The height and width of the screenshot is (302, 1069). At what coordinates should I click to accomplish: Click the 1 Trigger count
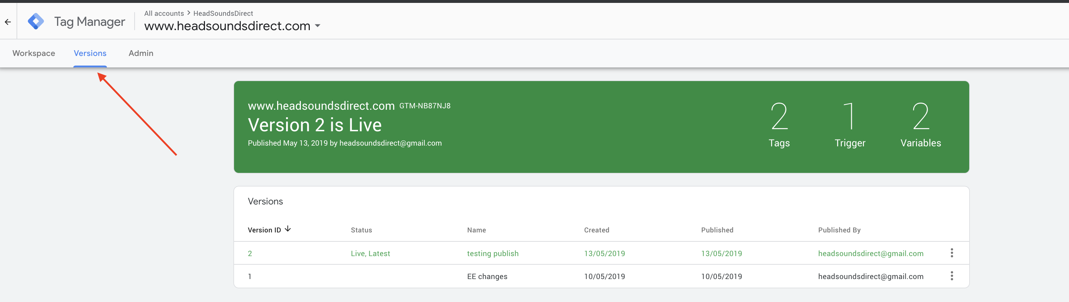click(850, 124)
